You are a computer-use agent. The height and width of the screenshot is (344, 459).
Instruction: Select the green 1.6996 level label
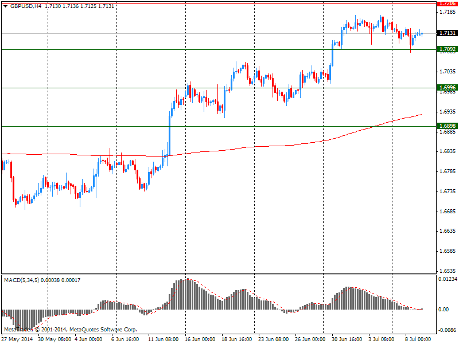(x=447, y=88)
